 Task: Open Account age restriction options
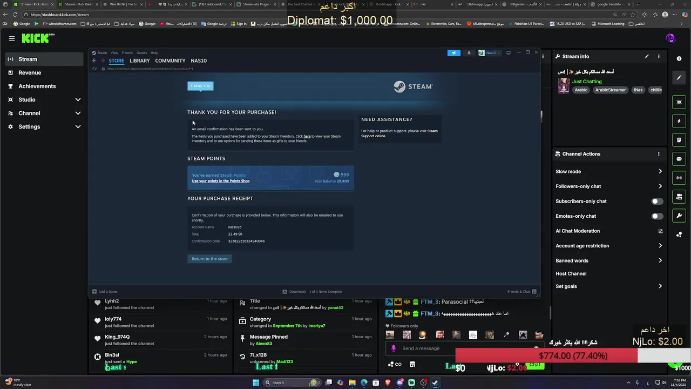(609, 246)
